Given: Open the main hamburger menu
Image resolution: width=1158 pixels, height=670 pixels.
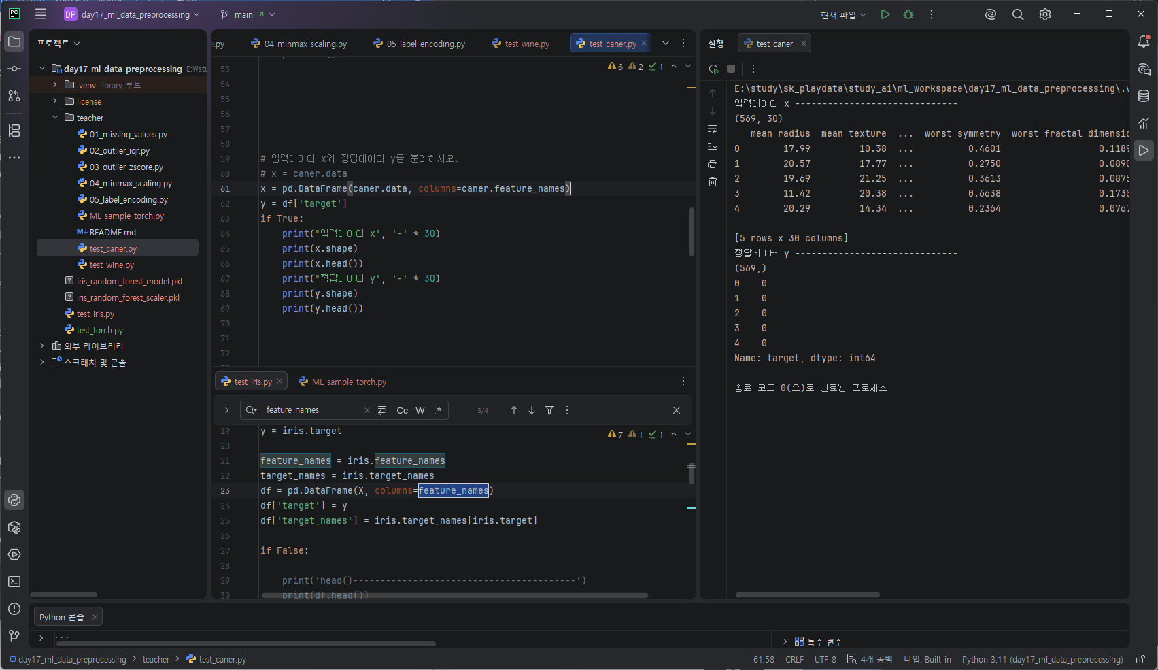Looking at the screenshot, I should pyautogui.click(x=41, y=14).
